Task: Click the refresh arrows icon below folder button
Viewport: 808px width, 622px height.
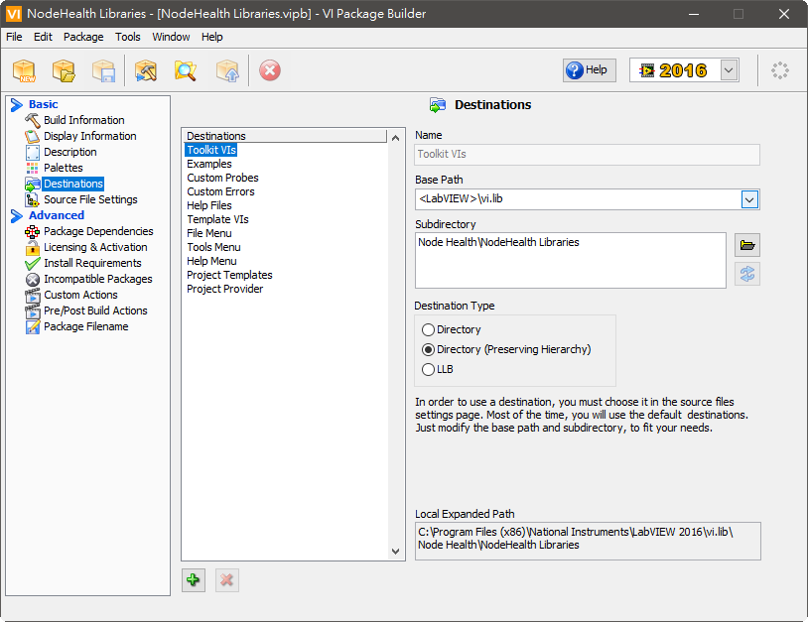Action: 747,274
